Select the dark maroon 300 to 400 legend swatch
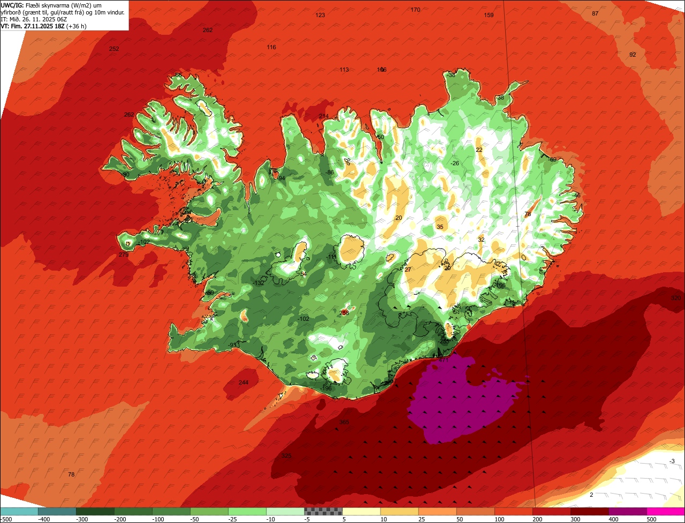Image resolution: width=685 pixels, height=523 pixels. (590, 511)
